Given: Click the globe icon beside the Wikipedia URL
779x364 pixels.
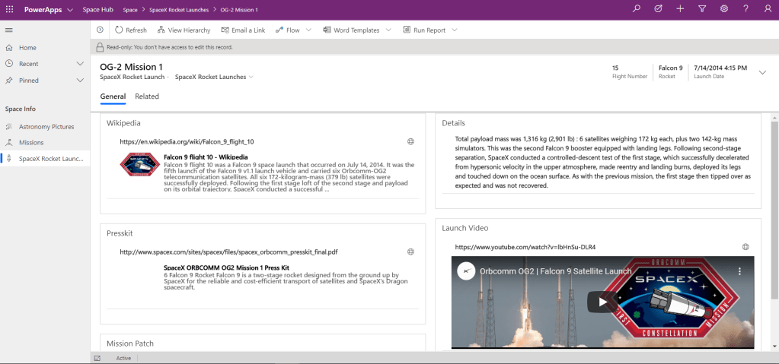Looking at the screenshot, I should pyautogui.click(x=410, y=141).
